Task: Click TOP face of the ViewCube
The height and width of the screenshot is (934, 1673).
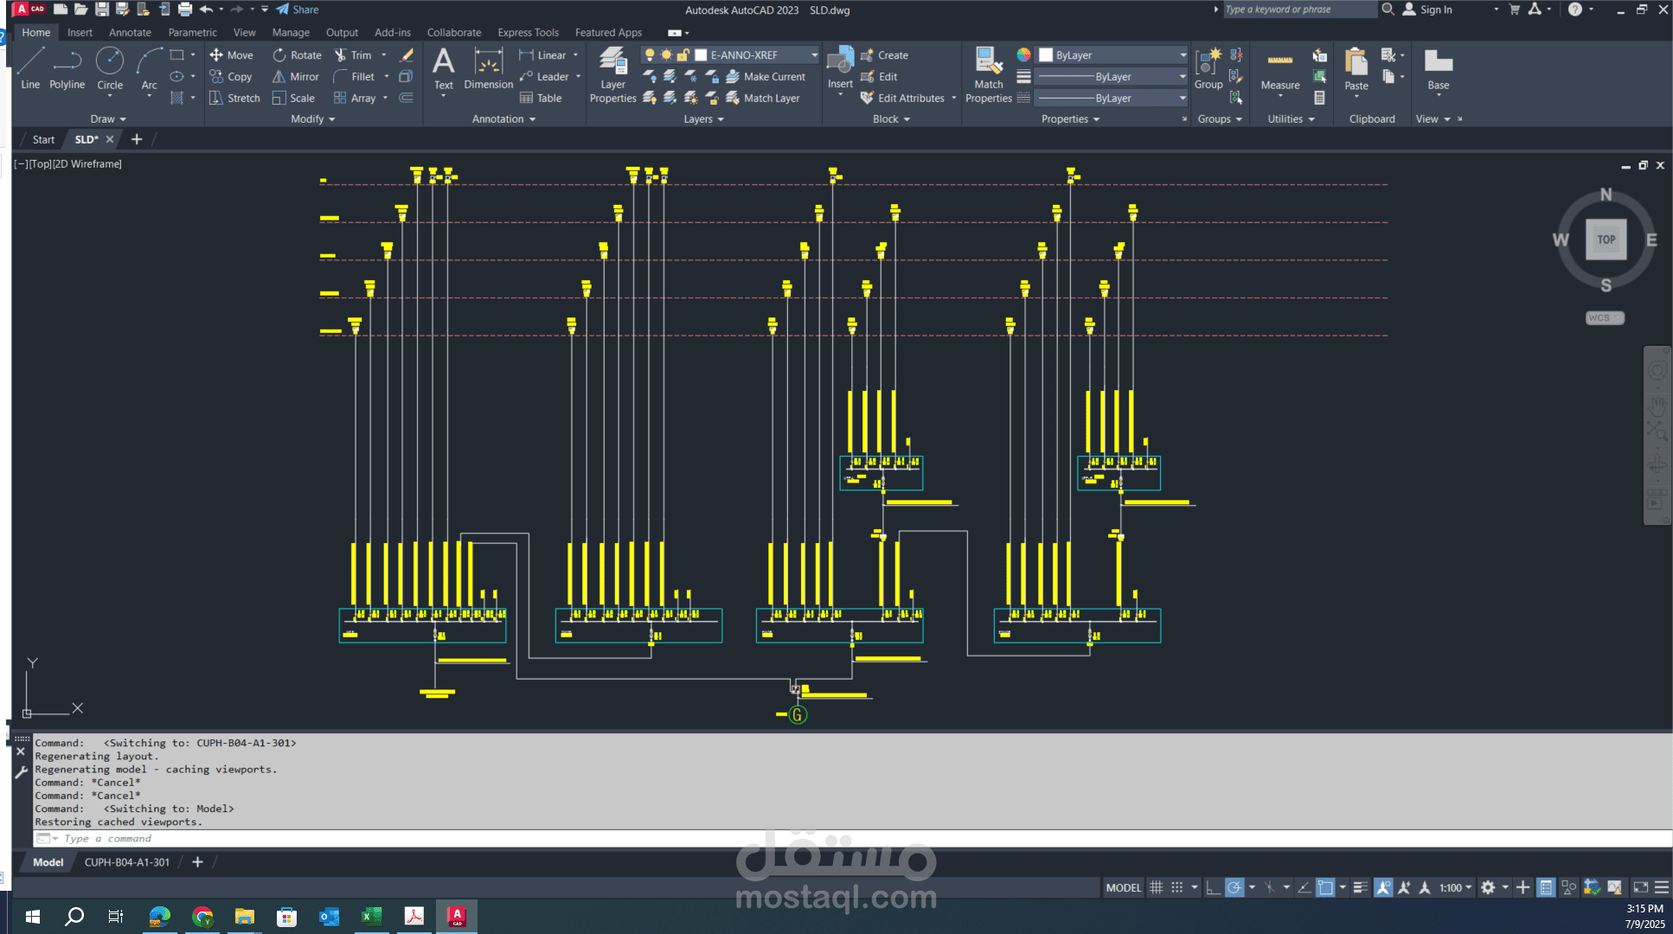Action: [x=1606, y=240]
